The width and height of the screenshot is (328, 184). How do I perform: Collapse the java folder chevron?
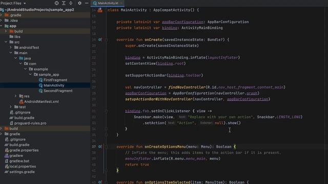16,58
